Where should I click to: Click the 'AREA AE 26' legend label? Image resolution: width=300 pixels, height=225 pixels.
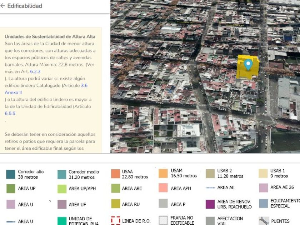282,187
